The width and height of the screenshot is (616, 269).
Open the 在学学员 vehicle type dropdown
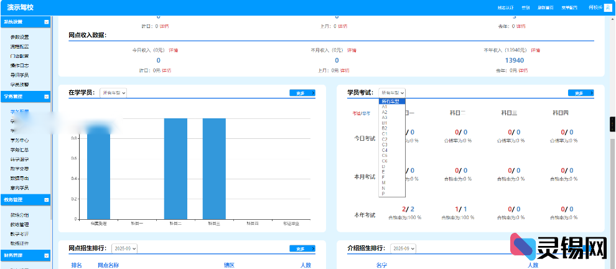click(x=113, y=93)
